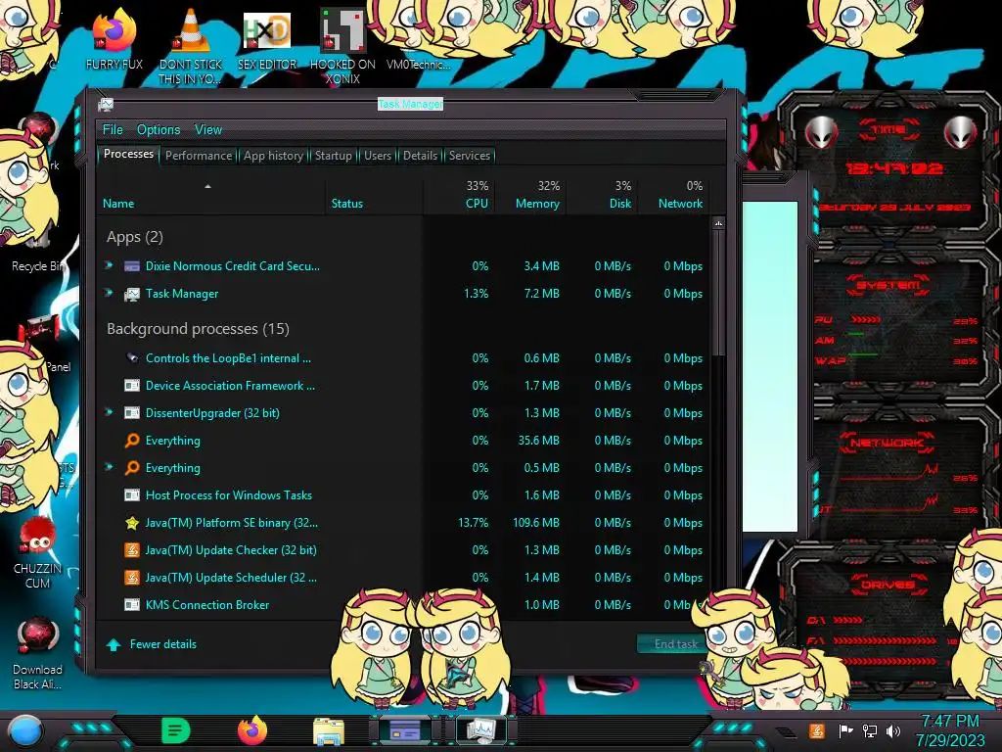The height and width of the screenshot is (752, 1002).
Task: Switch to the credit card app on the taskbar
Action: click(404, 730)
